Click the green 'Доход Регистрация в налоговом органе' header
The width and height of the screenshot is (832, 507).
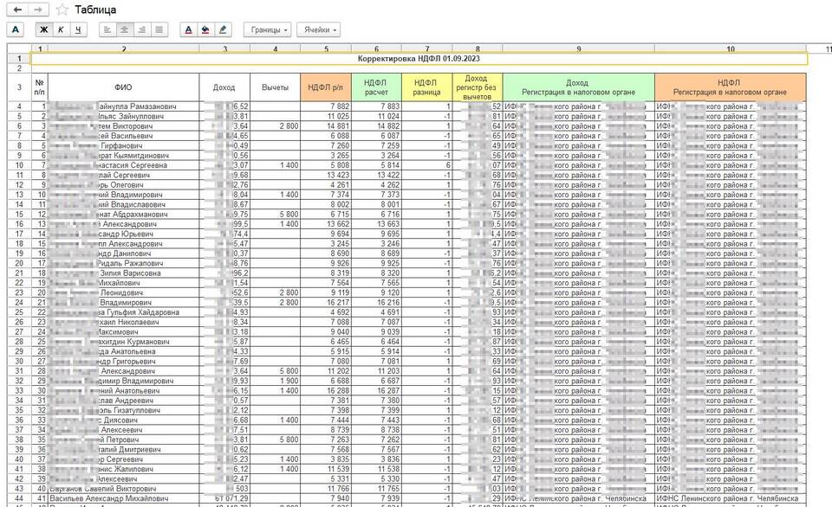tap(578, 87)
